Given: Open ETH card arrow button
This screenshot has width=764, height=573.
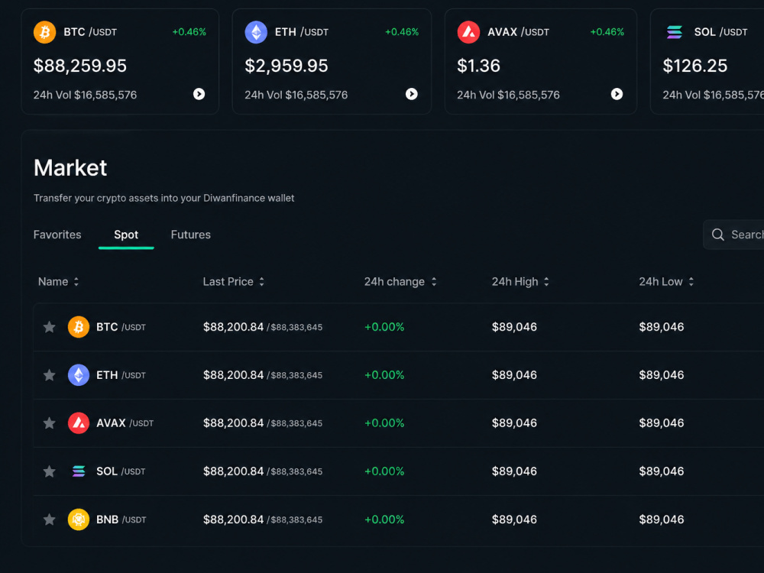Looking at the screenshot, I should (412, 94).
